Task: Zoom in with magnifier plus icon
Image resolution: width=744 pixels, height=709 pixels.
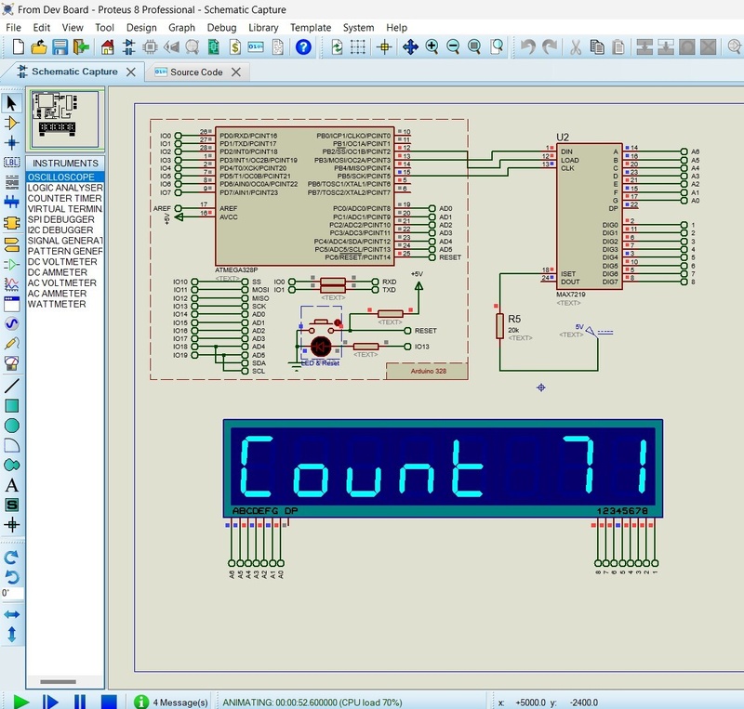Action: click(x=432, y=47)
